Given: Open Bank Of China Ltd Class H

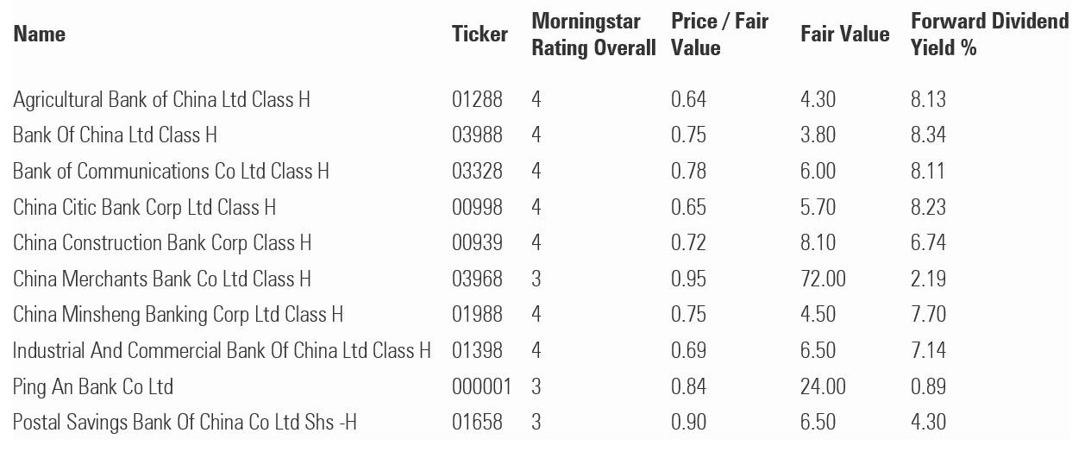Looking at the screenshot, I should [x=115, y=135].
